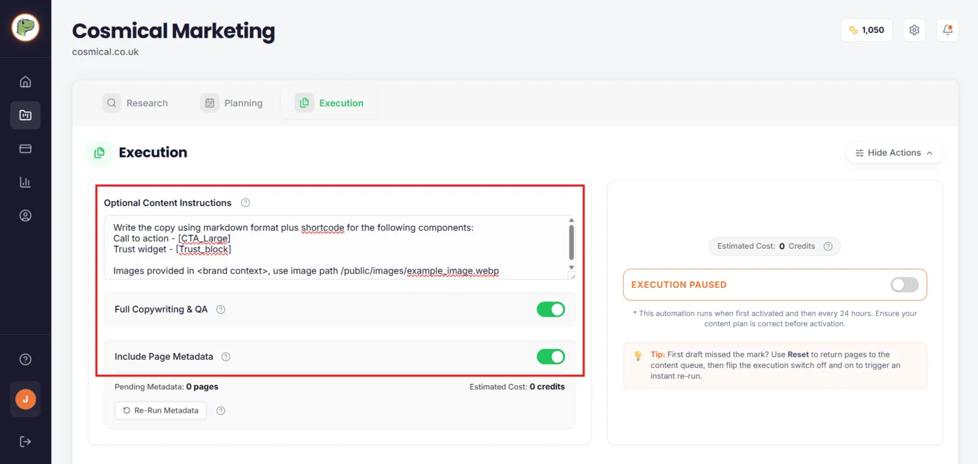This screenshot has height=464, width=978.
Task: Click help icon beside Estimated Cost credits
Action: coord(828,246)
